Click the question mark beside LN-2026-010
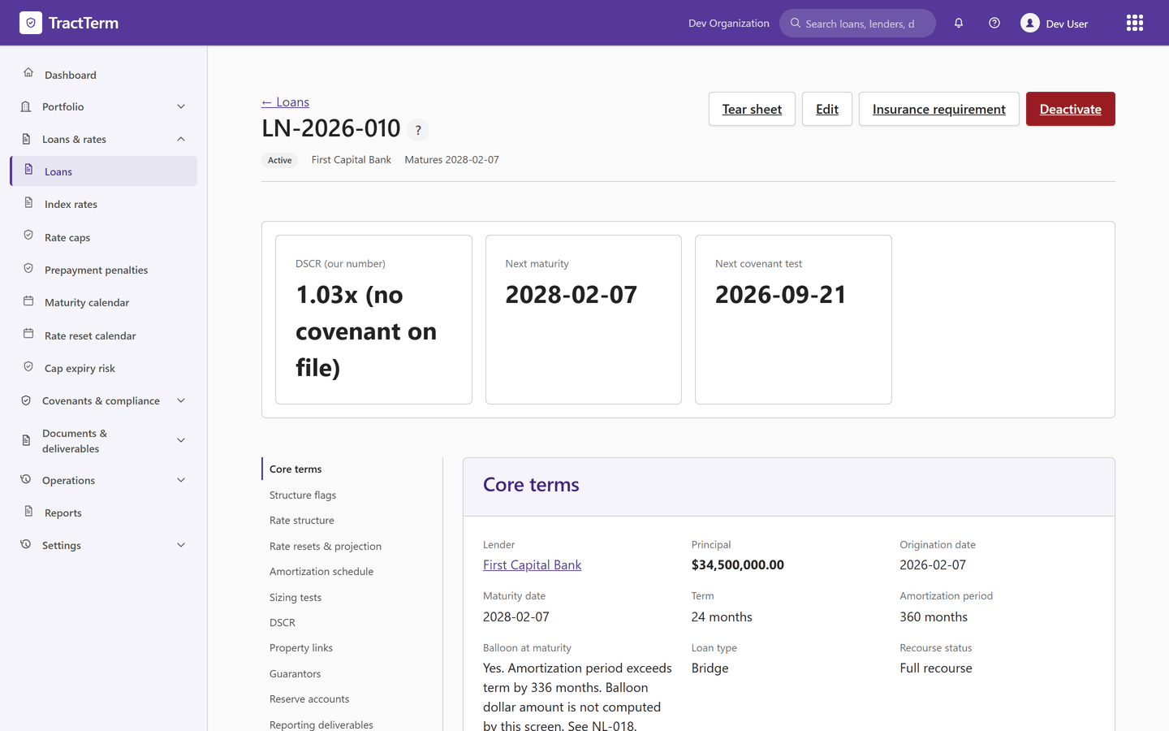 pos(418,130)
